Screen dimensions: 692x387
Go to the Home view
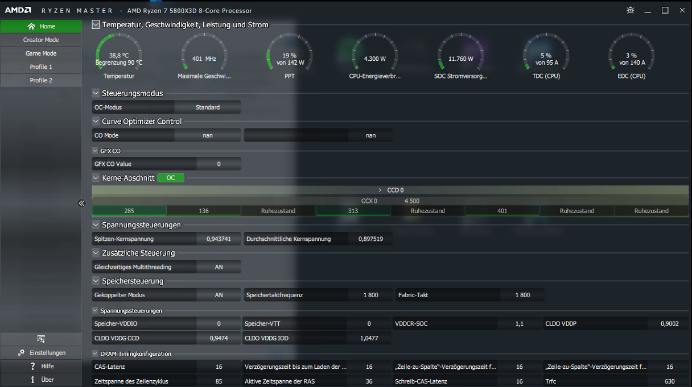click(41, 26)
